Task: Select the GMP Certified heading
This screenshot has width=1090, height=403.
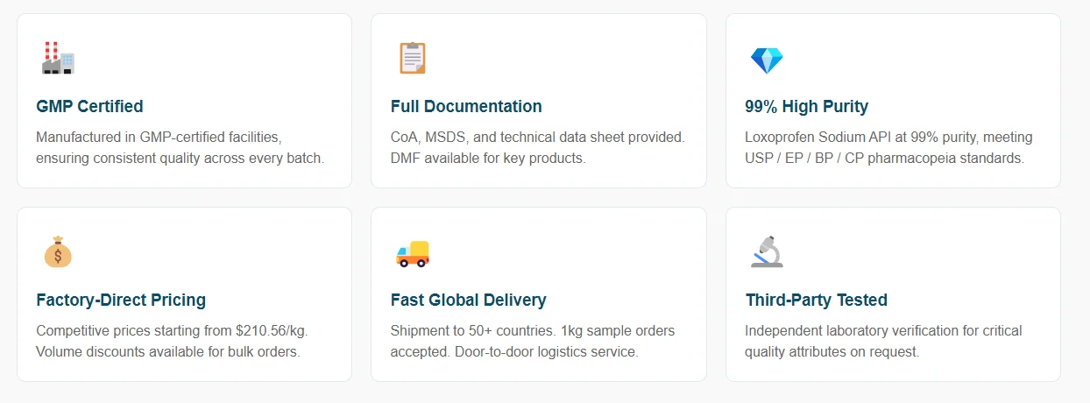Action: coord(89,106)
